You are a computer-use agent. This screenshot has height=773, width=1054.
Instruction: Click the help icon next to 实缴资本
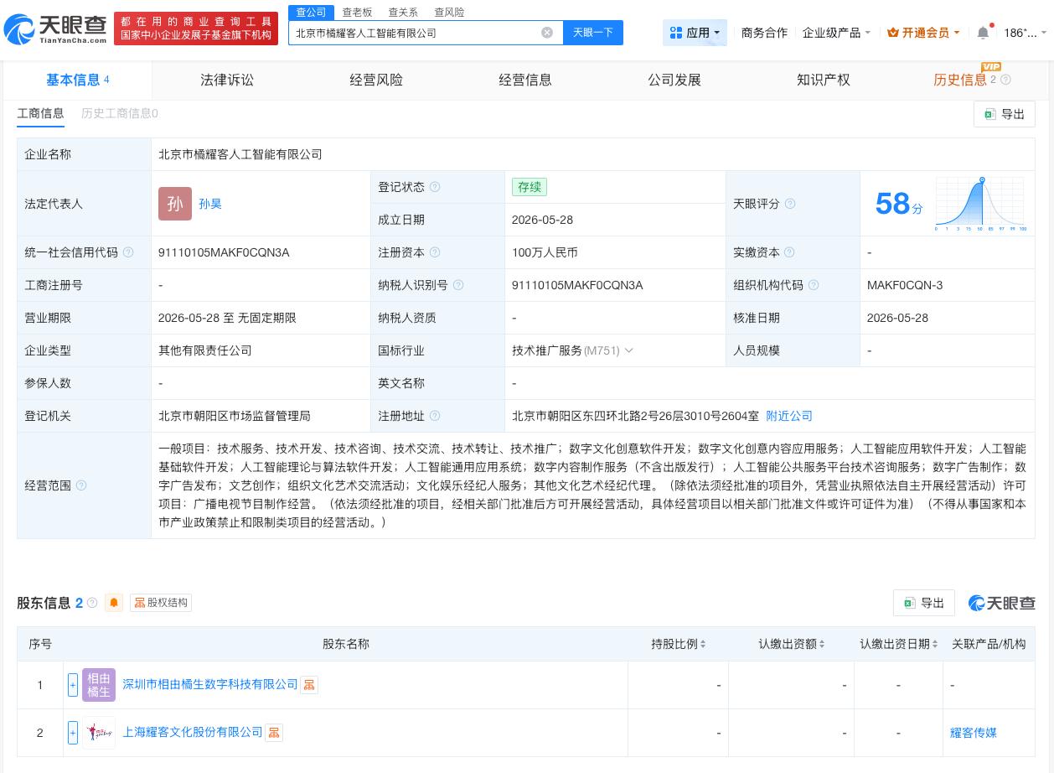pyautogui.click(x=790, y=252)
